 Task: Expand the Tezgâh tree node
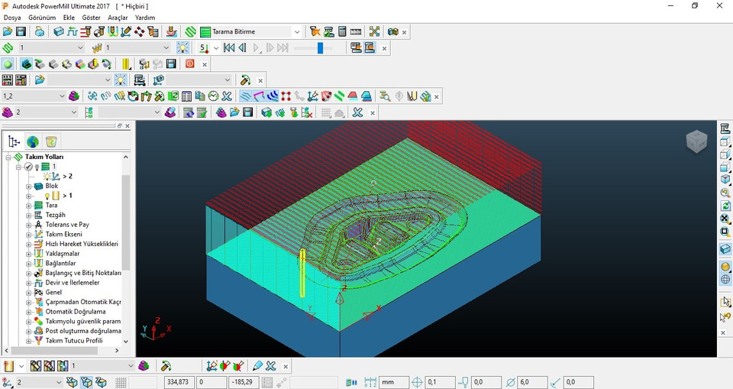[x=28, y=216]
